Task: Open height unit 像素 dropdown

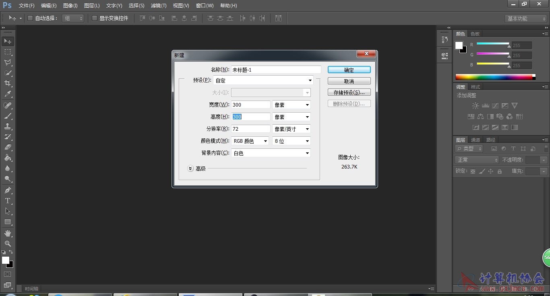Action: [x=291, y=117]
